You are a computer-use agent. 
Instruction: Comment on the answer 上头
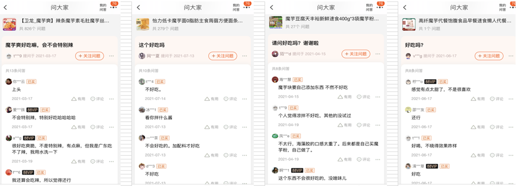(97, 99)
